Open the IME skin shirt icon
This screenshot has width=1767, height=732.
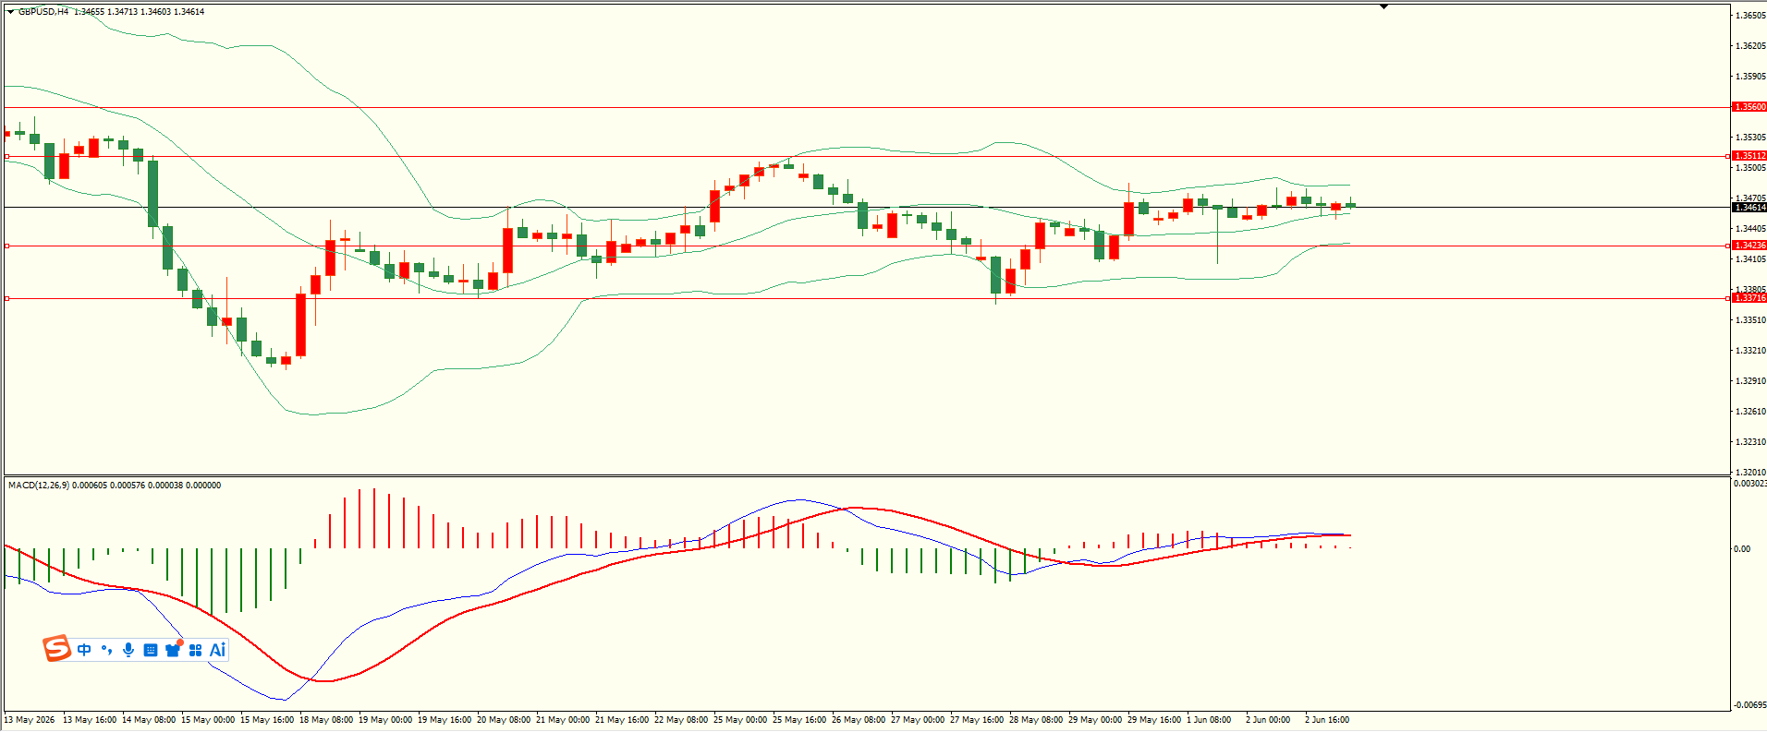173,649
